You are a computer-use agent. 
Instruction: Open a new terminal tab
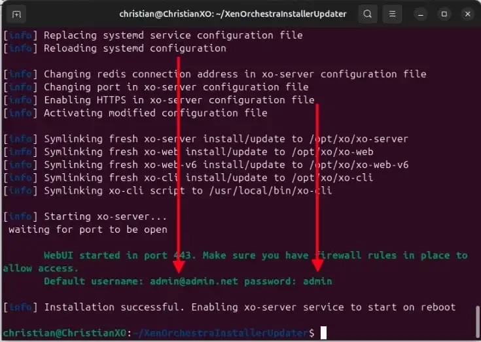[16, 14]
